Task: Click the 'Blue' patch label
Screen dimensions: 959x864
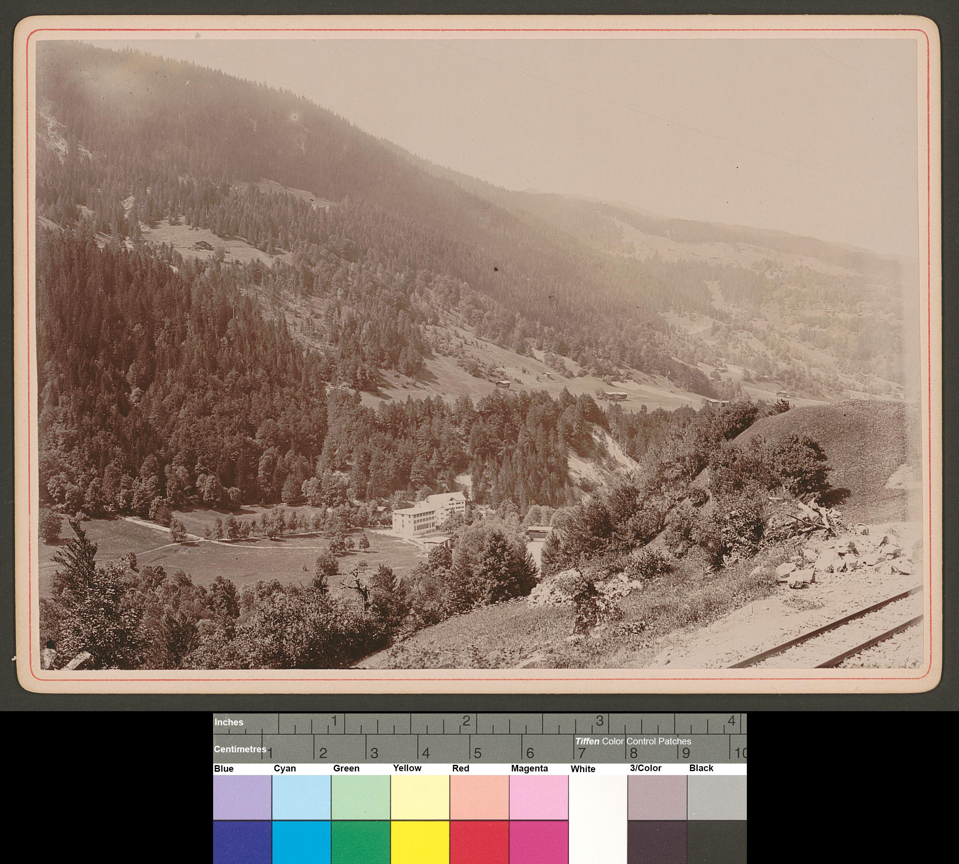Action: point(224,768)
